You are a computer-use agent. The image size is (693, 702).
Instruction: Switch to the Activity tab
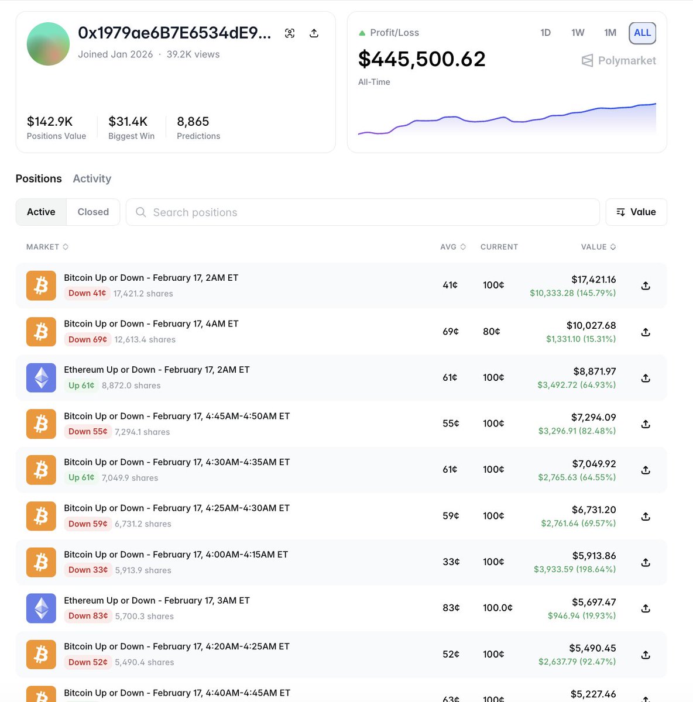pyautogui.click(x=92, y=178)
